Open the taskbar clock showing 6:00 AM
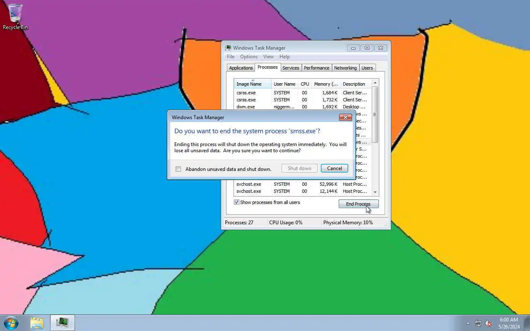The width and height of the screenshot is (530, 331). coord(509,323)
